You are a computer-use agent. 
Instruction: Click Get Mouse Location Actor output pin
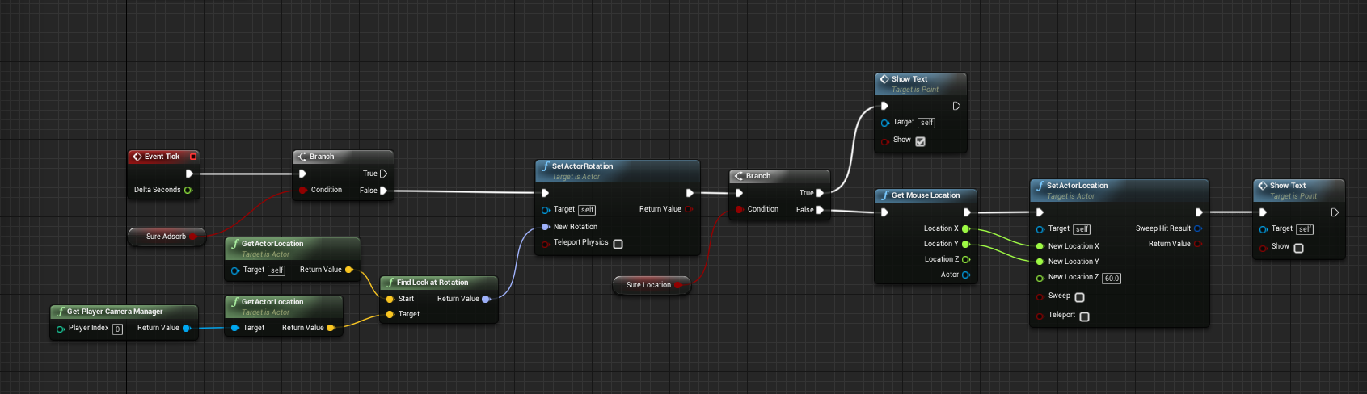coord(966,275)
